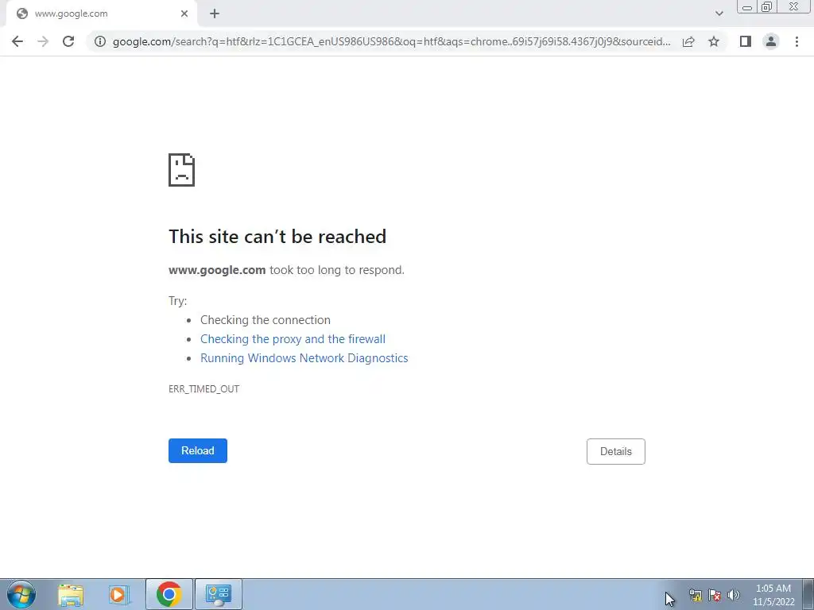Minimize the Chrome window
This screenshot has width=814, height=610.
[747, 7]
